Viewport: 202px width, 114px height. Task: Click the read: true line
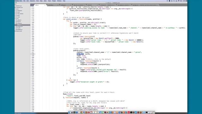pos(81,56)
